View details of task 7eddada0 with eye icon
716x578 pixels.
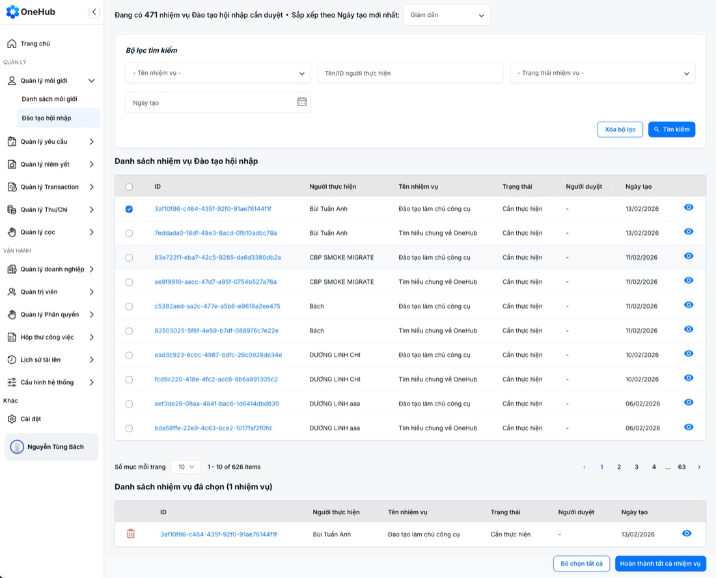(689, 232)
